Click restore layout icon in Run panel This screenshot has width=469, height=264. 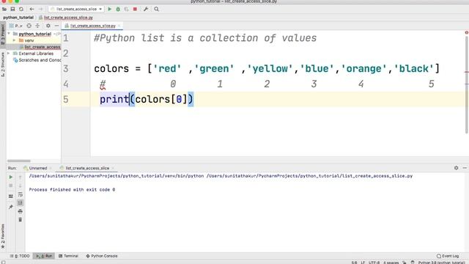tap(11, 197)
